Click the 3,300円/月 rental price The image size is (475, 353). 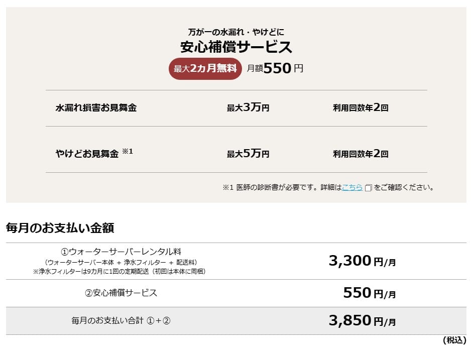pyautogui.click(x=362, y=261)
